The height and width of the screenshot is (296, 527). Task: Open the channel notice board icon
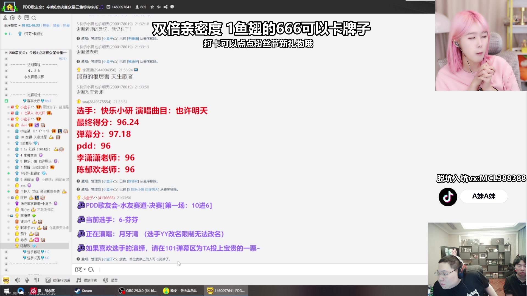pos(27,18)
